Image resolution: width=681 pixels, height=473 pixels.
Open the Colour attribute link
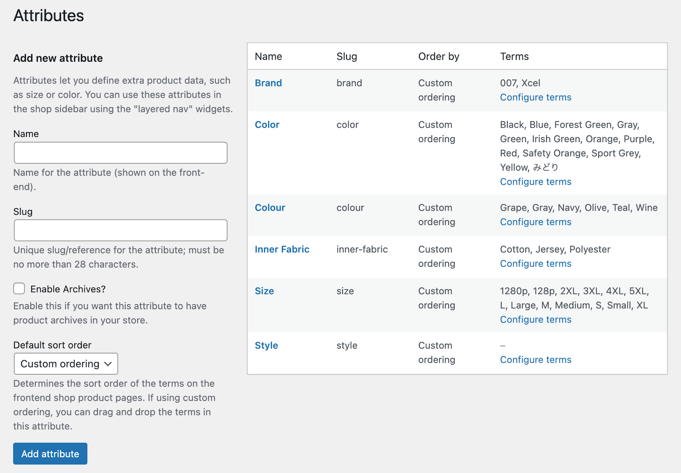coord(270,208)
